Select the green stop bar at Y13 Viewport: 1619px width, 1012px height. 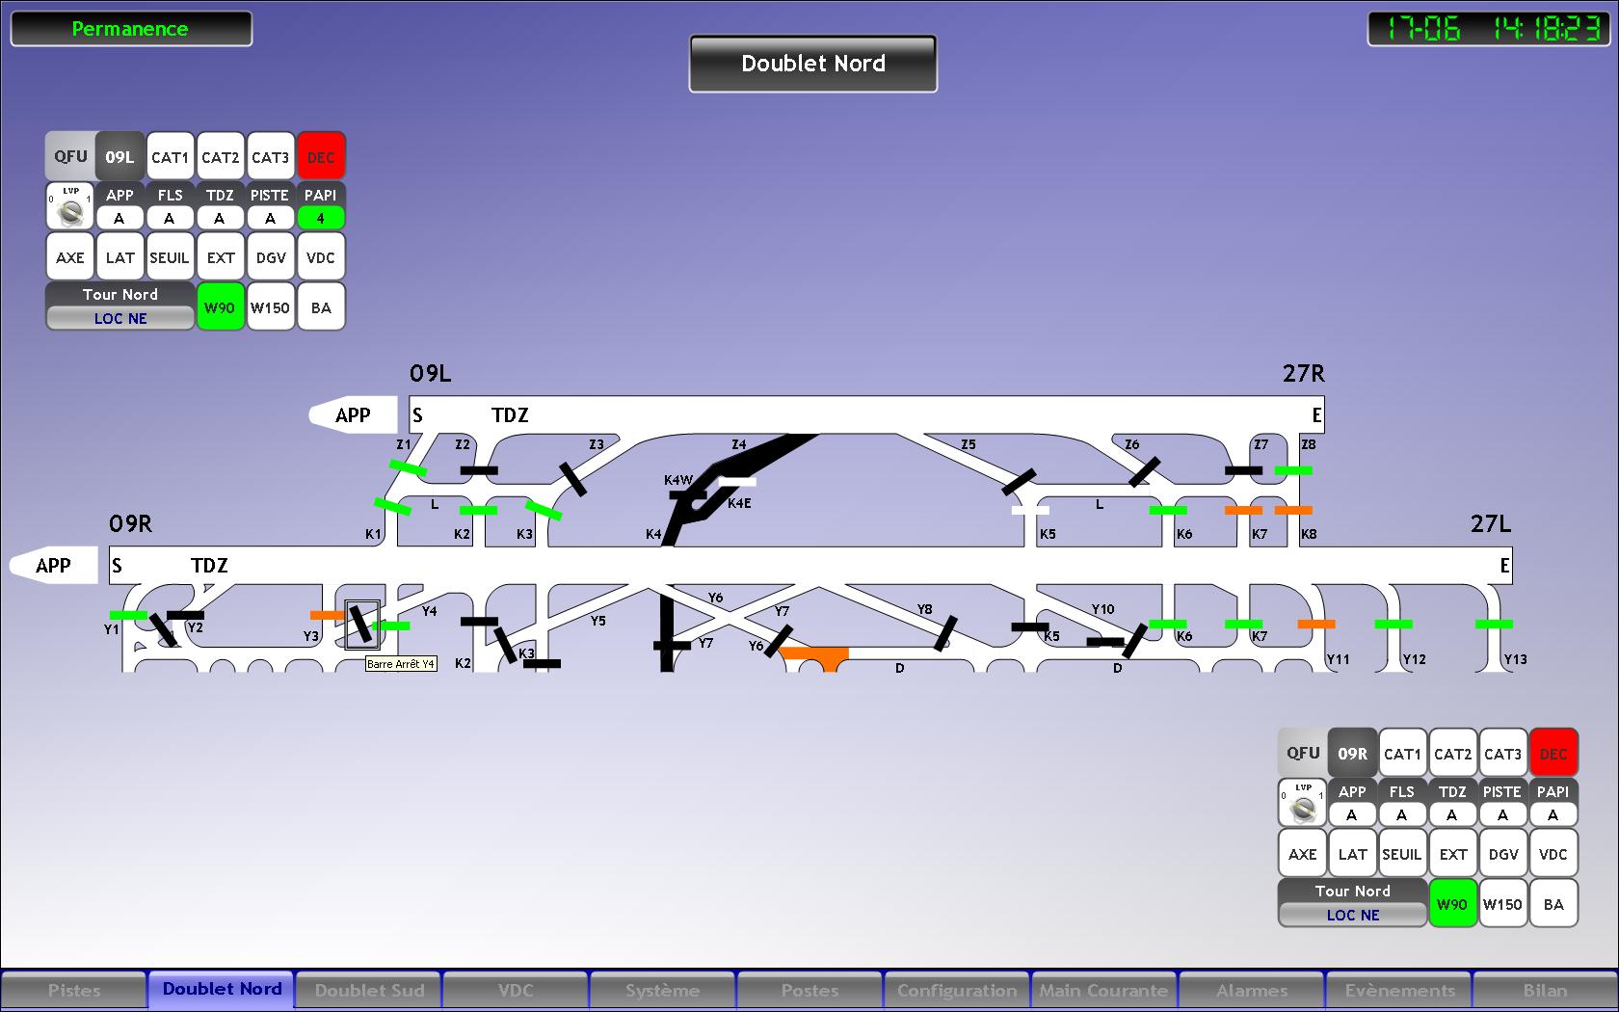coord(1494,624)
